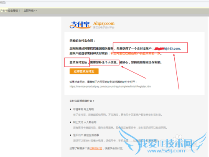Click the 立即登录支付宝 orange button

84,71
